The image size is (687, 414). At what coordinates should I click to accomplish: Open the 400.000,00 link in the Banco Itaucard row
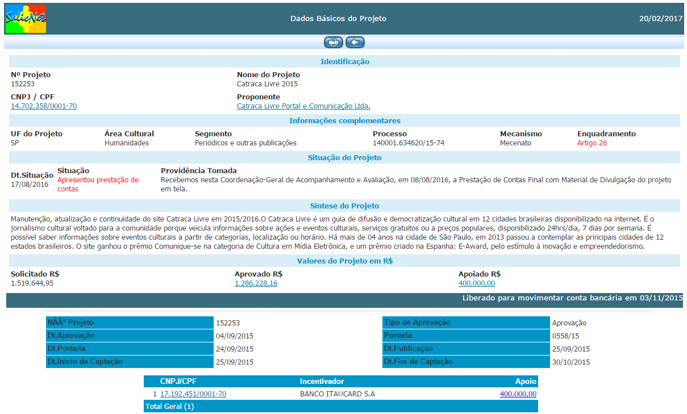pyautogui.click(x=518, y=394)
